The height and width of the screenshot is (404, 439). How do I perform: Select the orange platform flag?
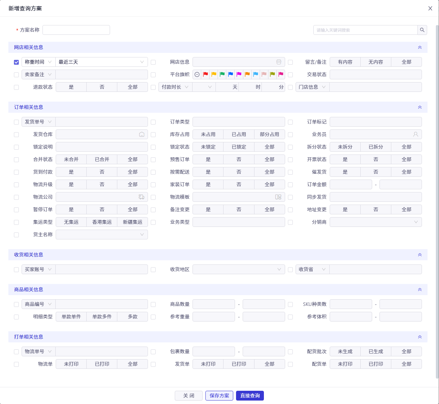(x=247, y=74)
